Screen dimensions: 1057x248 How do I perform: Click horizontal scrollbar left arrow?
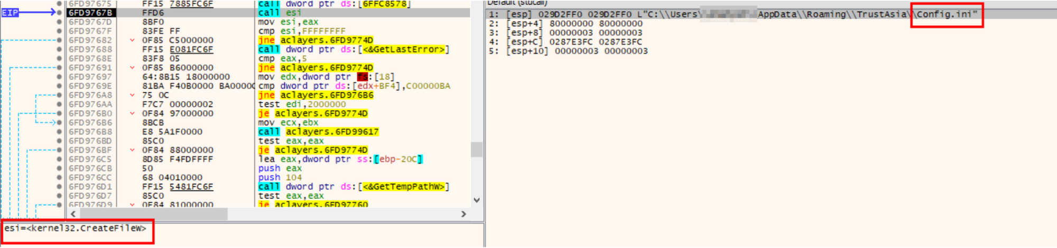[x=73, y=214]
